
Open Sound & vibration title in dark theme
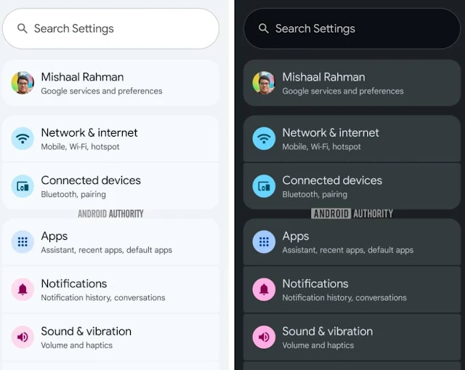pyautogui.click(x=328, y=331)
